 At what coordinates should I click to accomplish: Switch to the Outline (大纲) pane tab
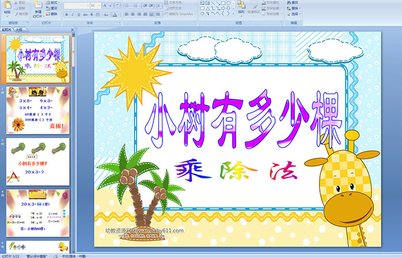[x=19, y=30]
